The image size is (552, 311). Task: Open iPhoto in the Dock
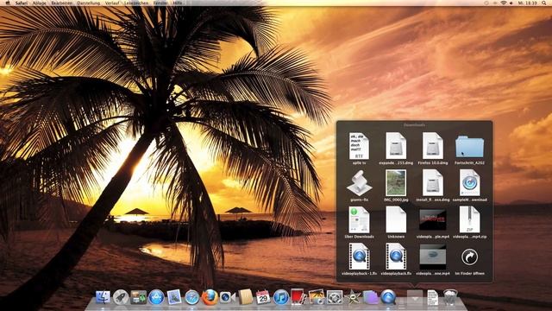(317, 297)
